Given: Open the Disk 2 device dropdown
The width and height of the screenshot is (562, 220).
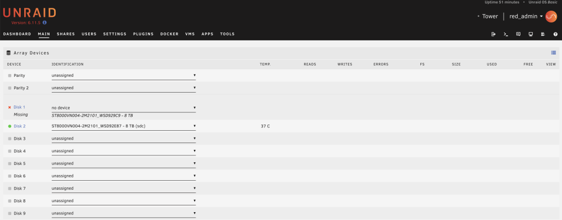Looking at the screenshot, I should coord(124,126).
